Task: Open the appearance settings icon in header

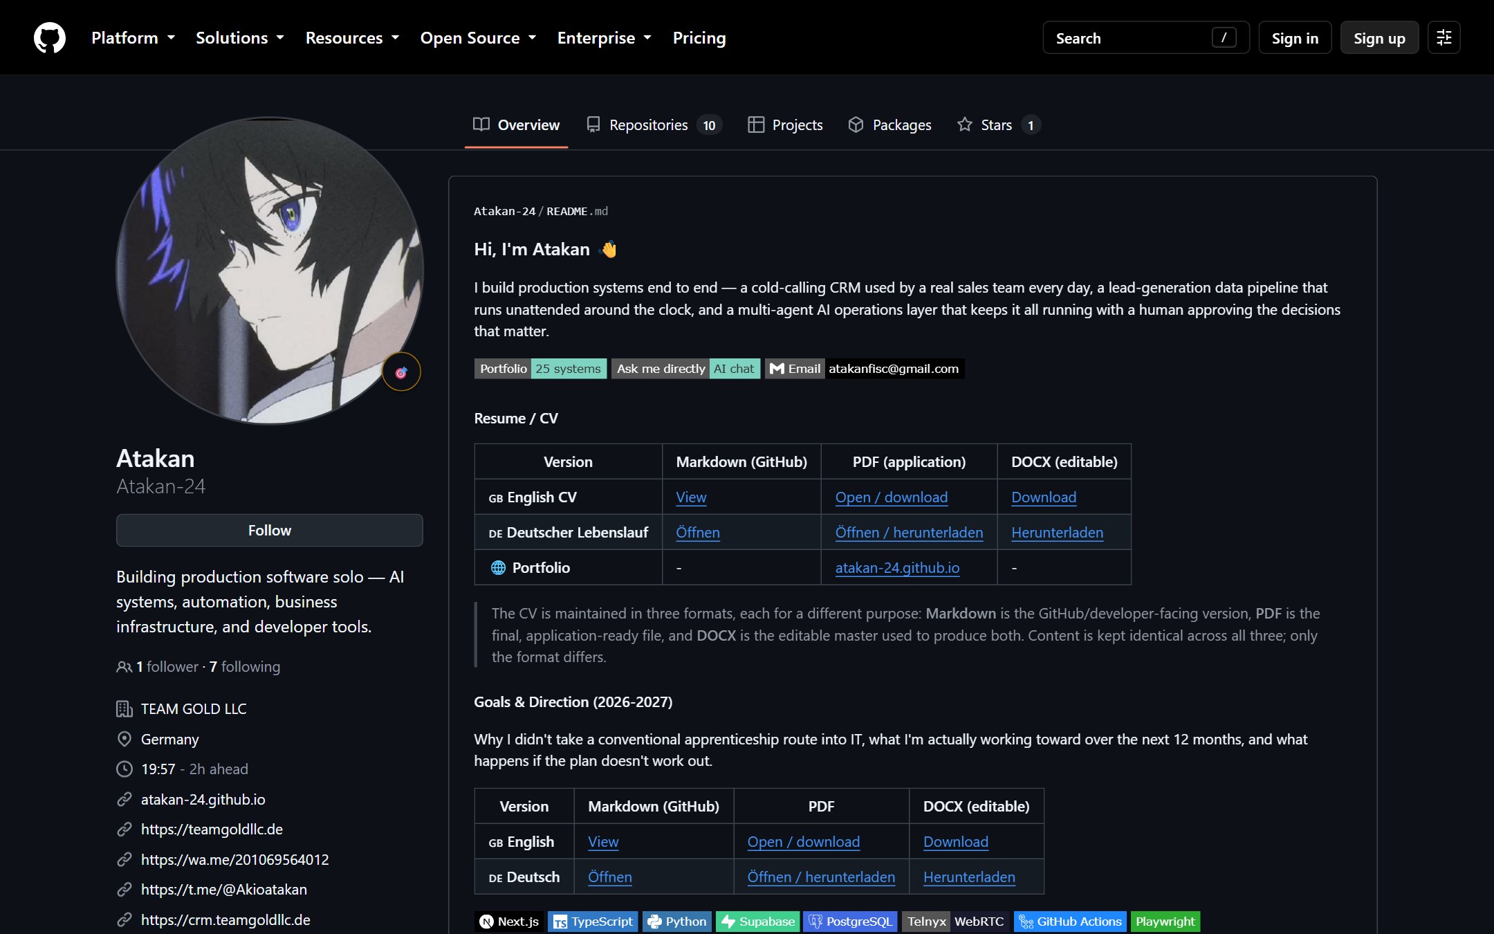Action: click(1444, 37)
